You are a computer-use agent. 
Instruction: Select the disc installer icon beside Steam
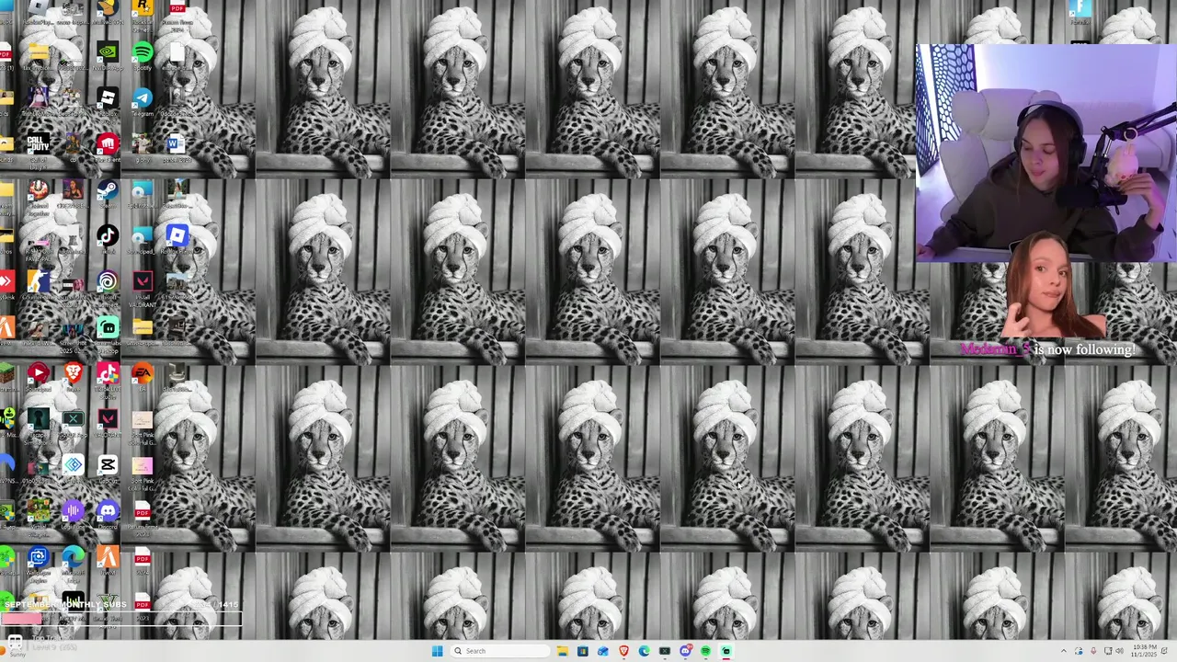pos(143,190)
